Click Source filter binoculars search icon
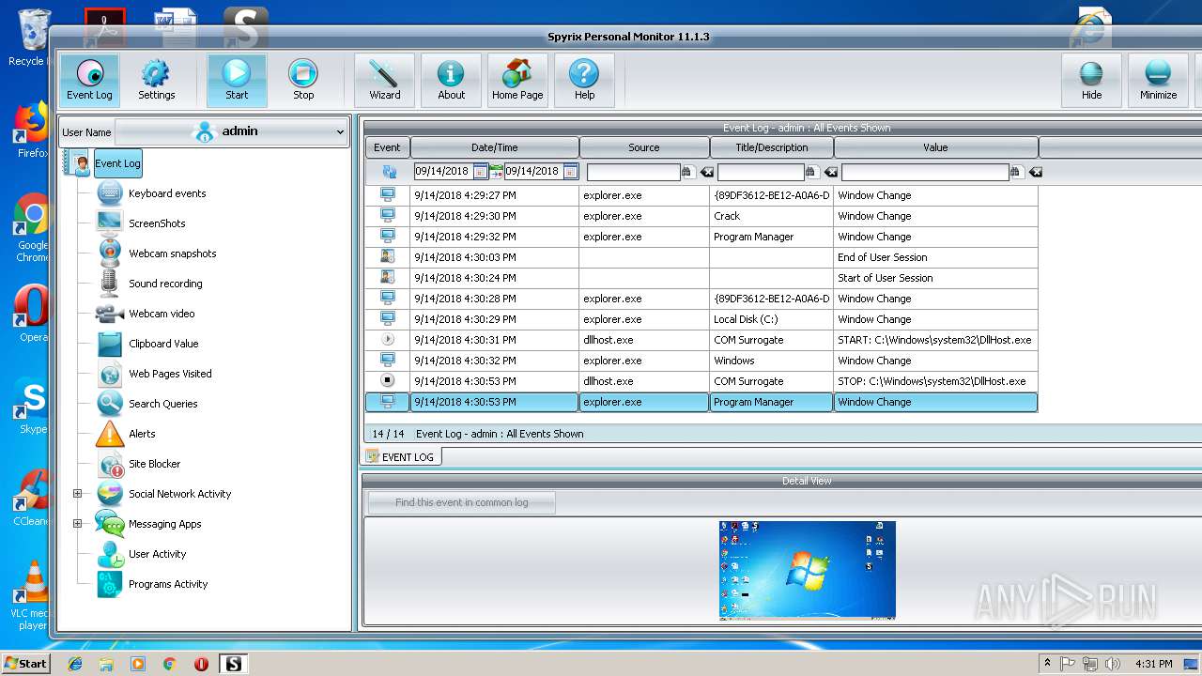This screenshot has height=676, width=1202. click(687, 172)
